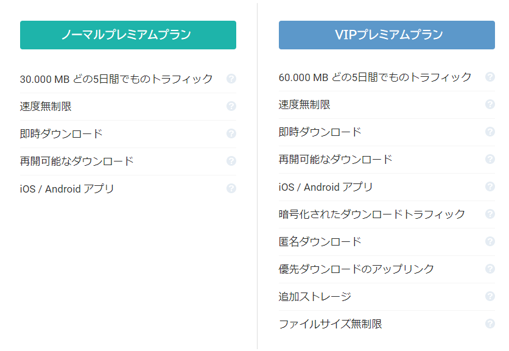Open help icon for 30.000 MB traffic
The width and height of the screenshot is (509, 351).
231,79
